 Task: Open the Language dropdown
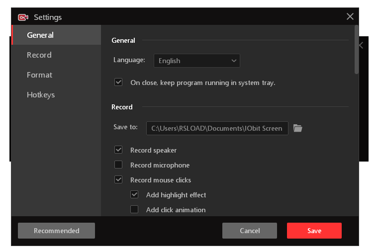pyautogui.click(x=196, y=61)
